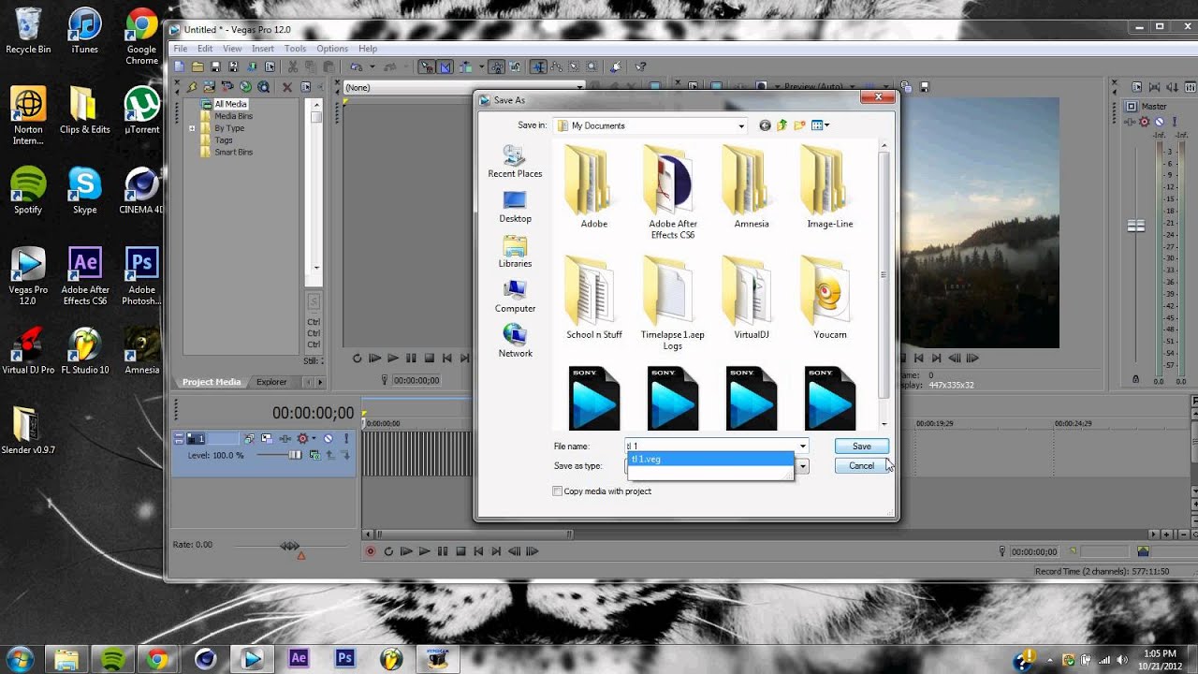Select the Envelope Edit tool in toolbar
This screenshot has height=674, width=1198.
(557, 66)
